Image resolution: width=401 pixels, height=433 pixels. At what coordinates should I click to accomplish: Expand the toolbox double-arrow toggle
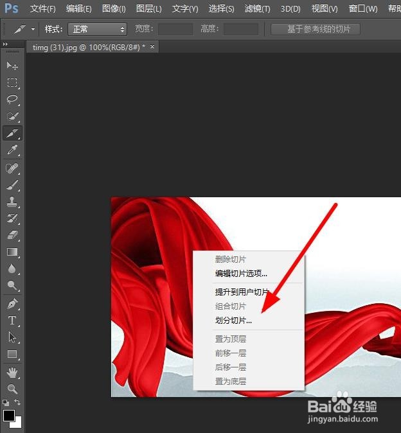5,44
